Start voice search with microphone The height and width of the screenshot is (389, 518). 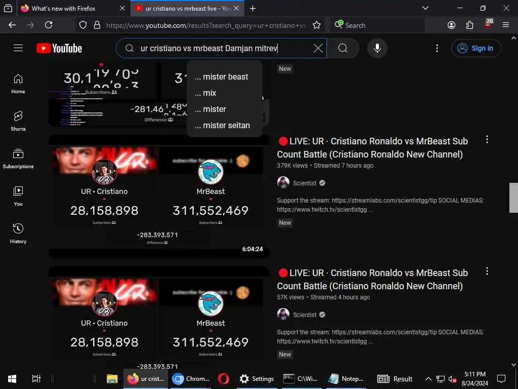377,48
